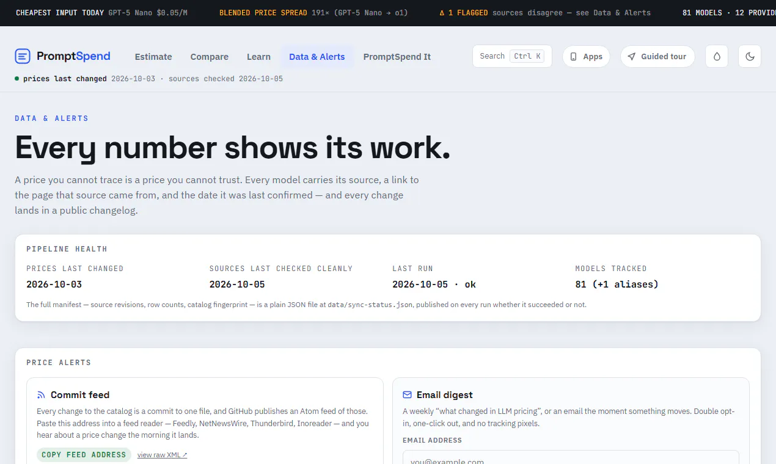
Task: Click the Commit feed heading
Action: point(80,395)
